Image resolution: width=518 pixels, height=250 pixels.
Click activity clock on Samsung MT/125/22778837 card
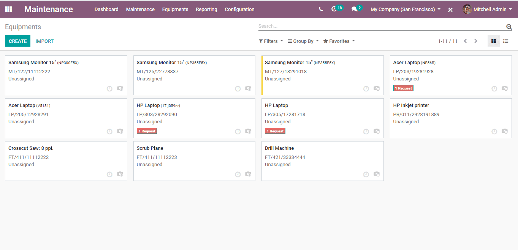[x=238, y=88]
